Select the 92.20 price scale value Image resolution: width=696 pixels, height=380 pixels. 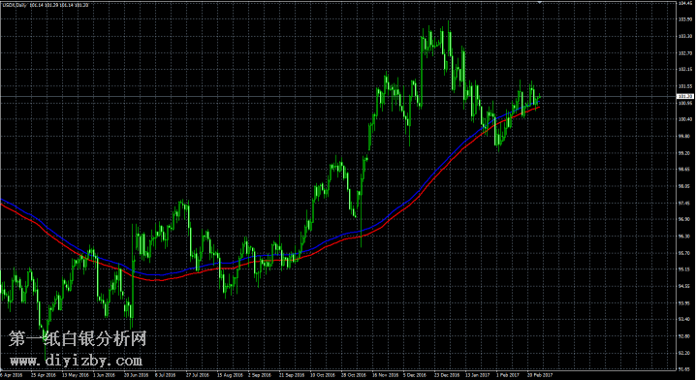pos(685,353)
